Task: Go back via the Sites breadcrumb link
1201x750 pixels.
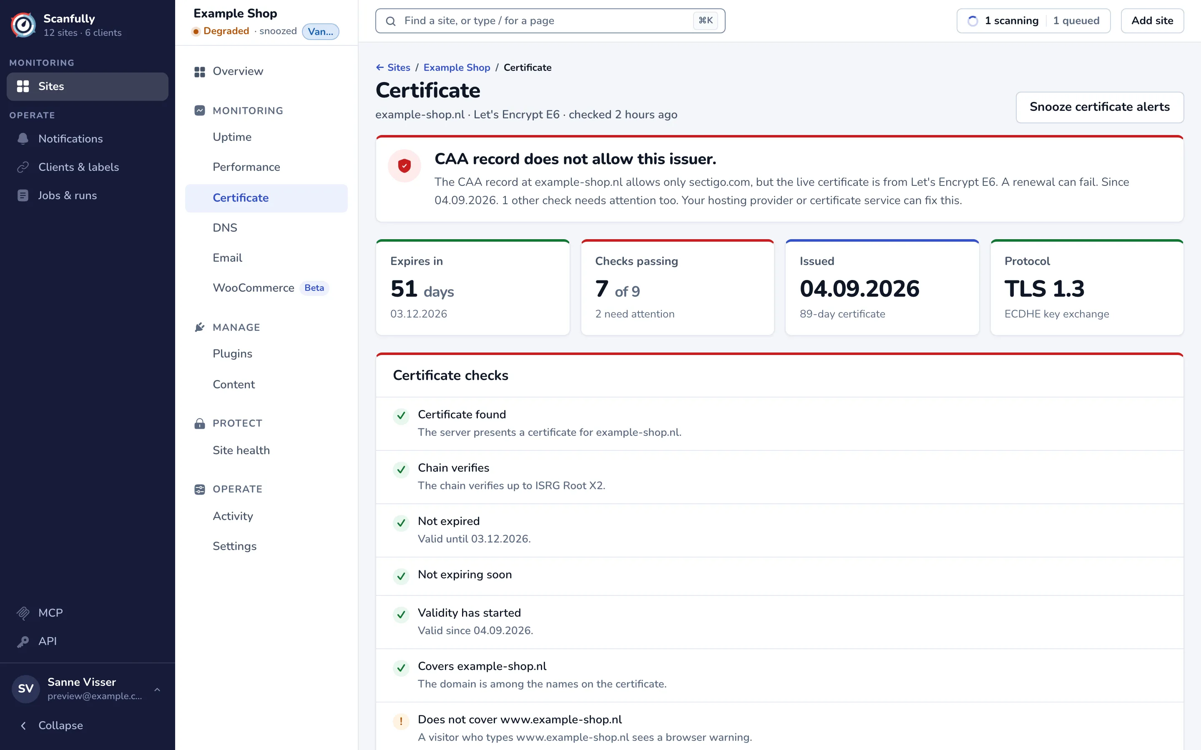Action: pos(393,67)
